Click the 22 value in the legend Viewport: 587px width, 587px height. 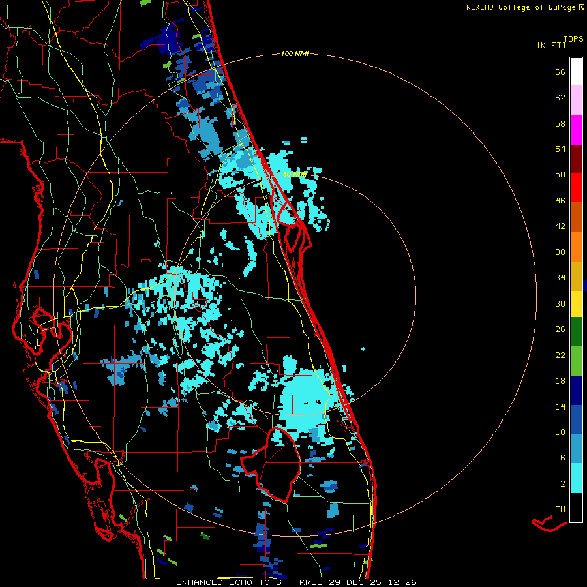[560, 355]
